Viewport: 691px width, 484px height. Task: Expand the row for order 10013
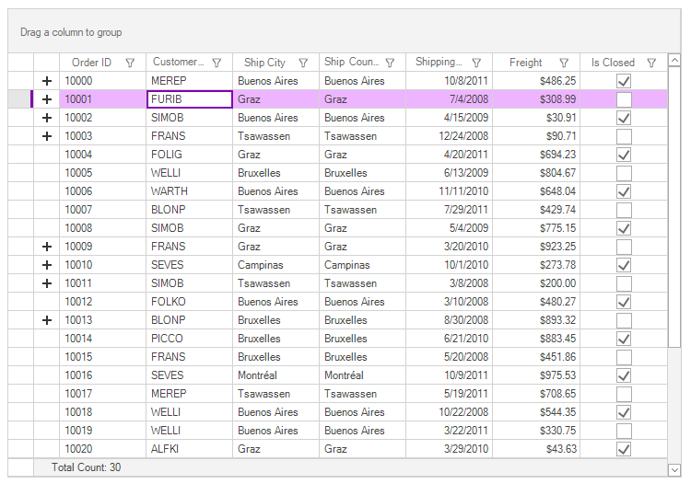[47, 320]
